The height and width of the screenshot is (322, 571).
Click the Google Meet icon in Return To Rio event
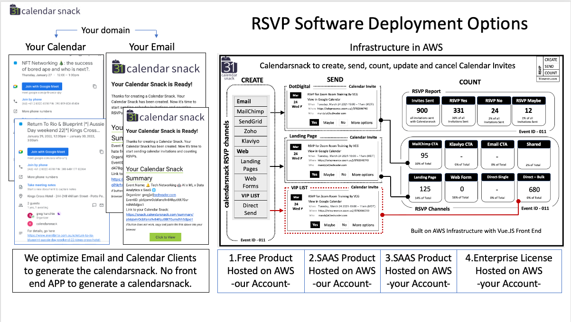tap(20, 152)
